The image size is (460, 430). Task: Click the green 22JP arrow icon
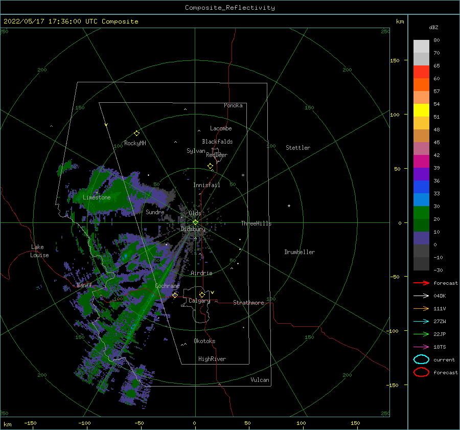421,334
